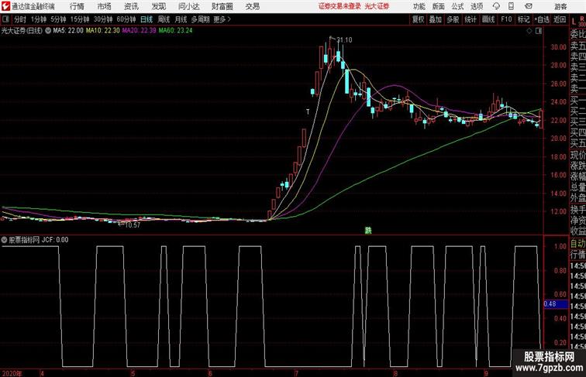The width and height of the screenshot is (586, 377).
Task: Click the 复权 toolbar button
Action: click(418, 19)
